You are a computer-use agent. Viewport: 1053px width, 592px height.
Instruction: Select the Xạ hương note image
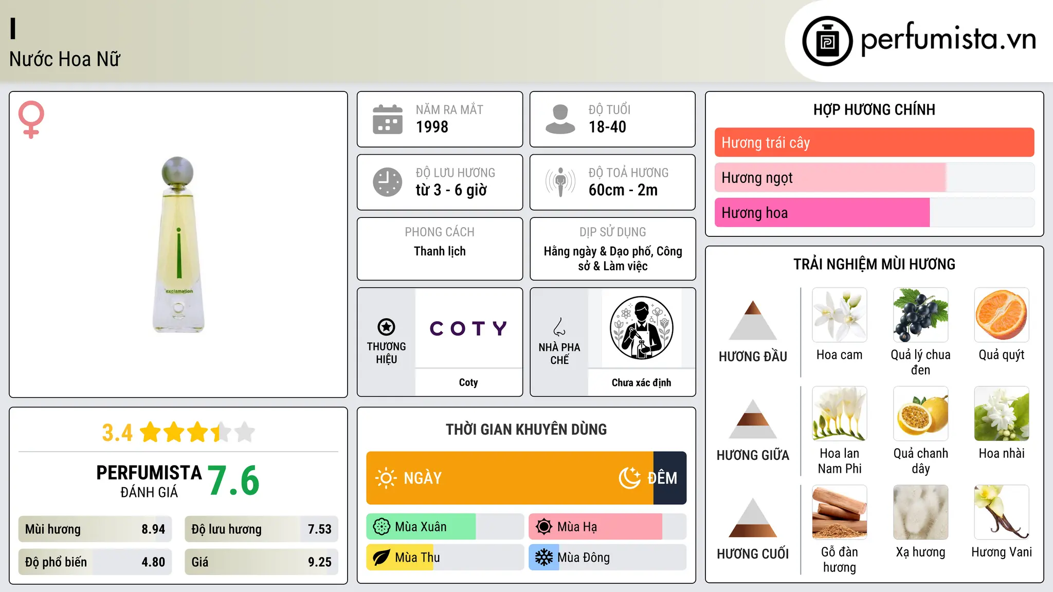[921, 512]
